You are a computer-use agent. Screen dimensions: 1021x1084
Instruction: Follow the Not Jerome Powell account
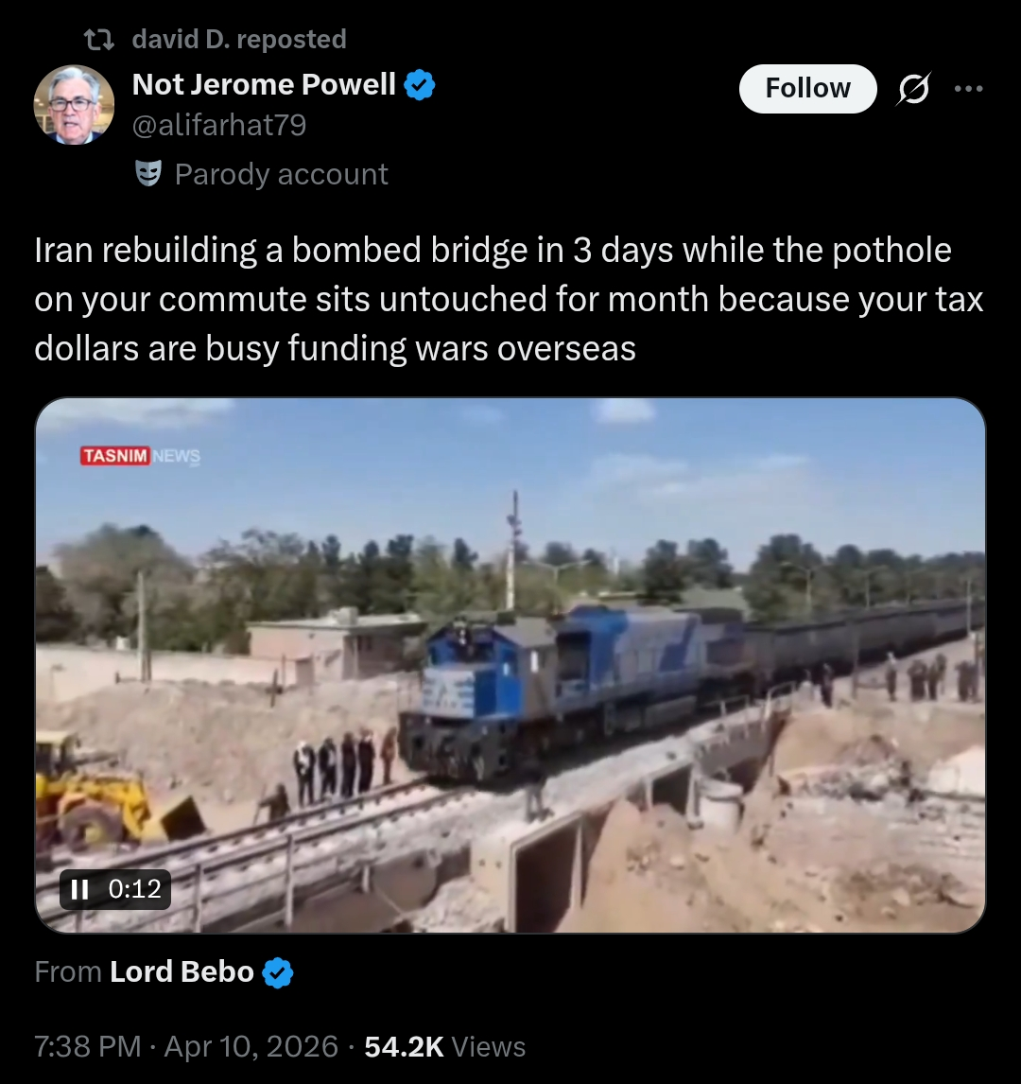807,89
